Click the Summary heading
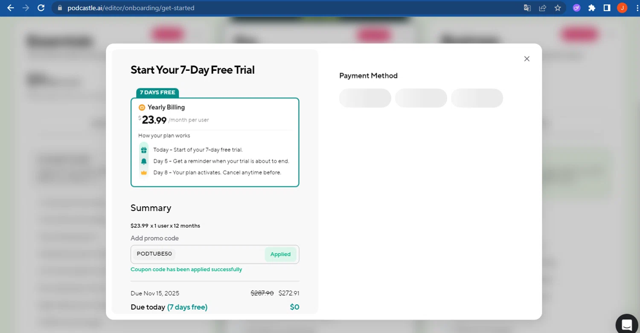The width and height of the screenshot is (640, 333). point(151,208)
